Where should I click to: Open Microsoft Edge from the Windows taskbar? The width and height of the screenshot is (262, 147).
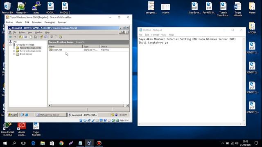[33, 143]
